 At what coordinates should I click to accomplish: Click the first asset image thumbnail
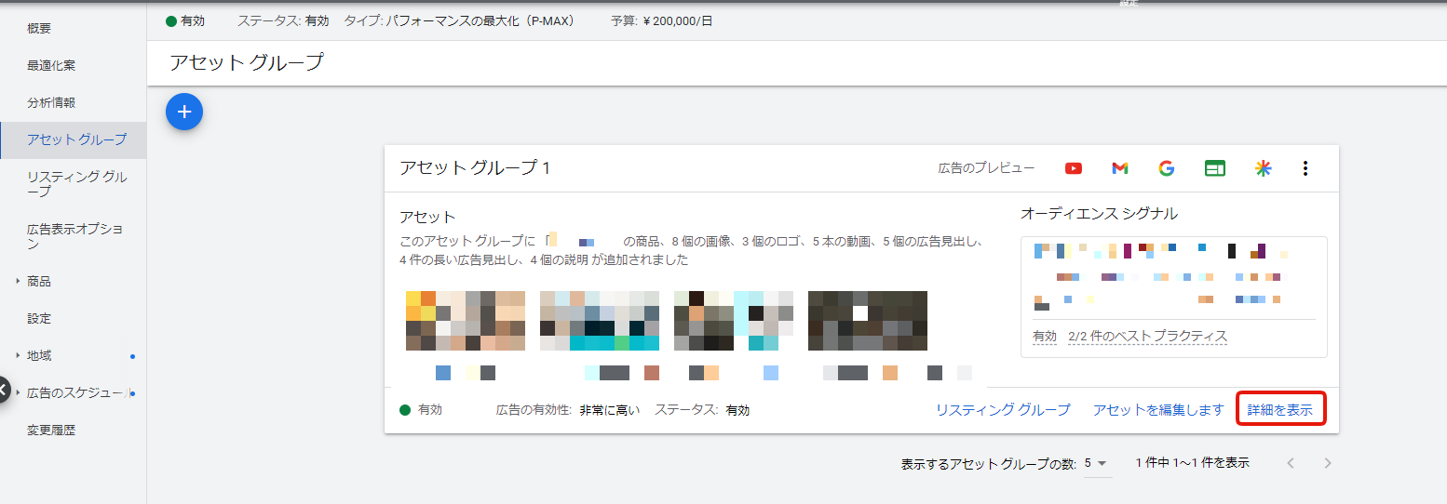tap(466, 321)
